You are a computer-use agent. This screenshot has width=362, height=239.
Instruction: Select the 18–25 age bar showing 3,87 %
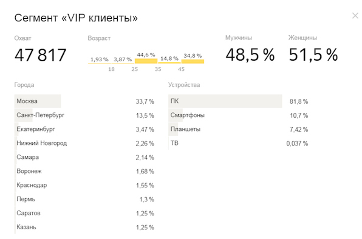click(123, 63)
